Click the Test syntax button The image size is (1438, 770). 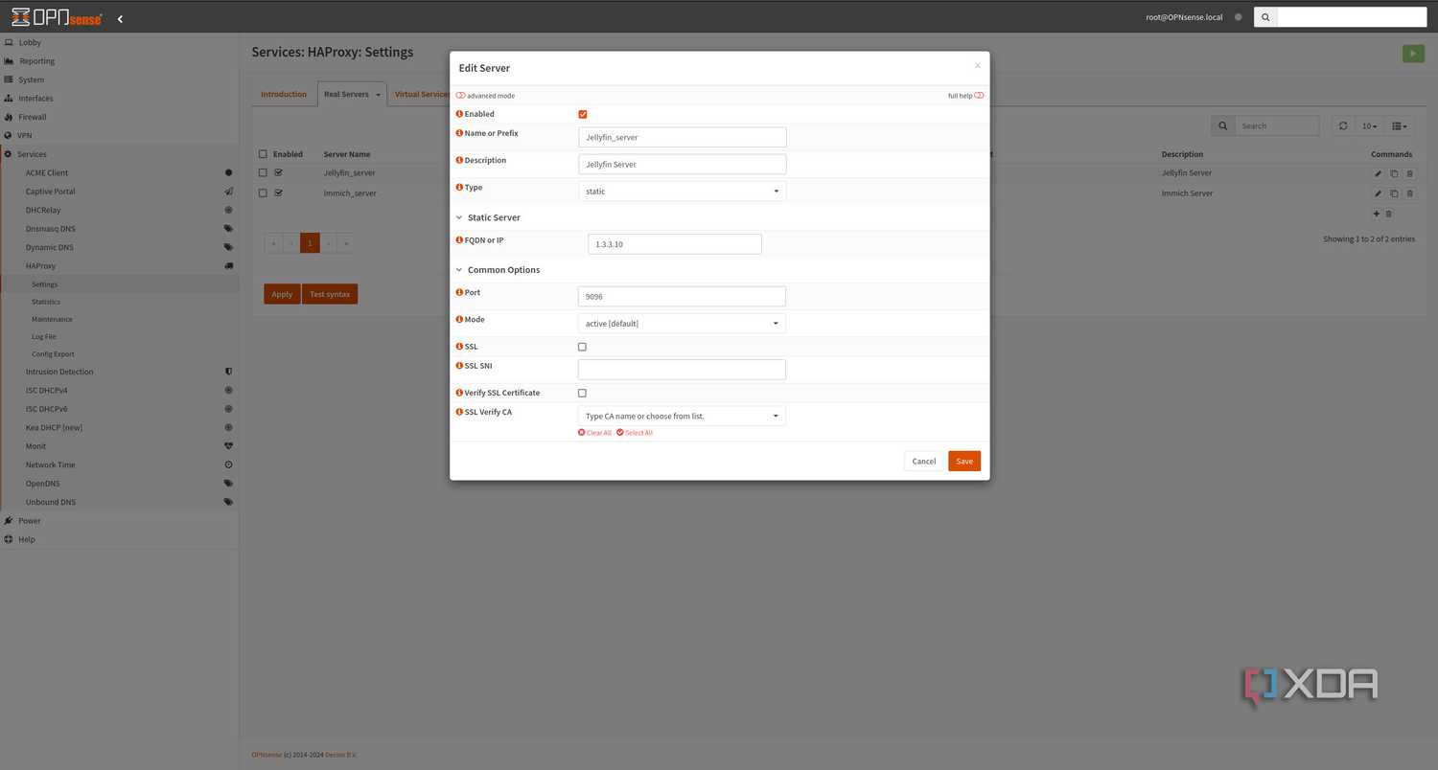tap(330, 294)
